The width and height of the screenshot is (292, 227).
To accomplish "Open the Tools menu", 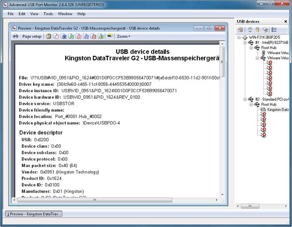I will tap(48, 14).
